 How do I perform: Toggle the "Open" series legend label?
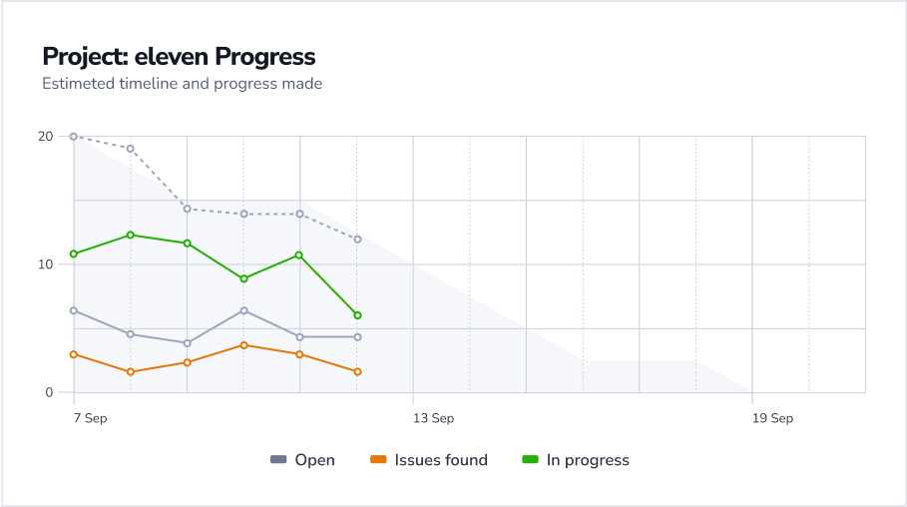coord(314,460)
